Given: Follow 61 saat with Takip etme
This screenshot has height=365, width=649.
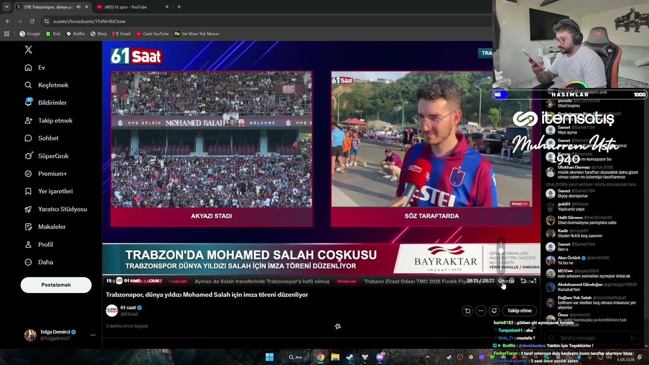Looking at the screenshot, I should click(x=519, y=311).
